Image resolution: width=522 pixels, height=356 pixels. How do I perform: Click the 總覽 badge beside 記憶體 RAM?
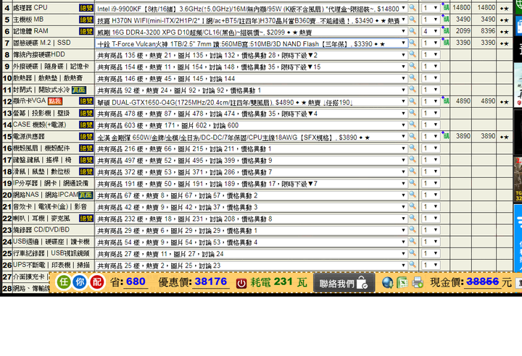pos(86,31)
